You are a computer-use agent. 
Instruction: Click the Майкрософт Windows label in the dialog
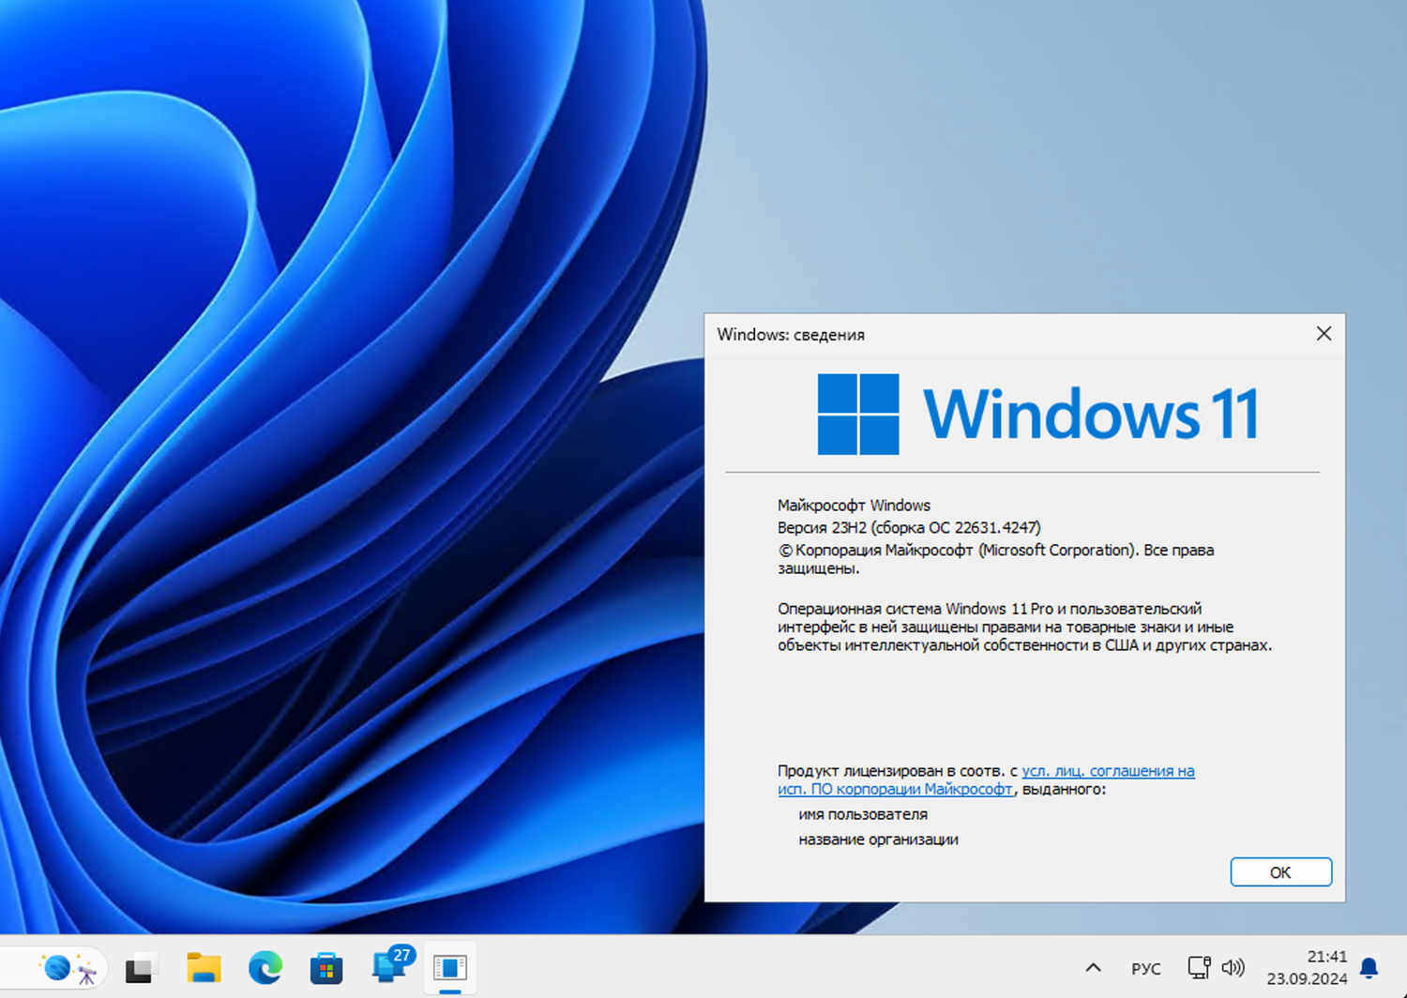[x=854, y=505]
